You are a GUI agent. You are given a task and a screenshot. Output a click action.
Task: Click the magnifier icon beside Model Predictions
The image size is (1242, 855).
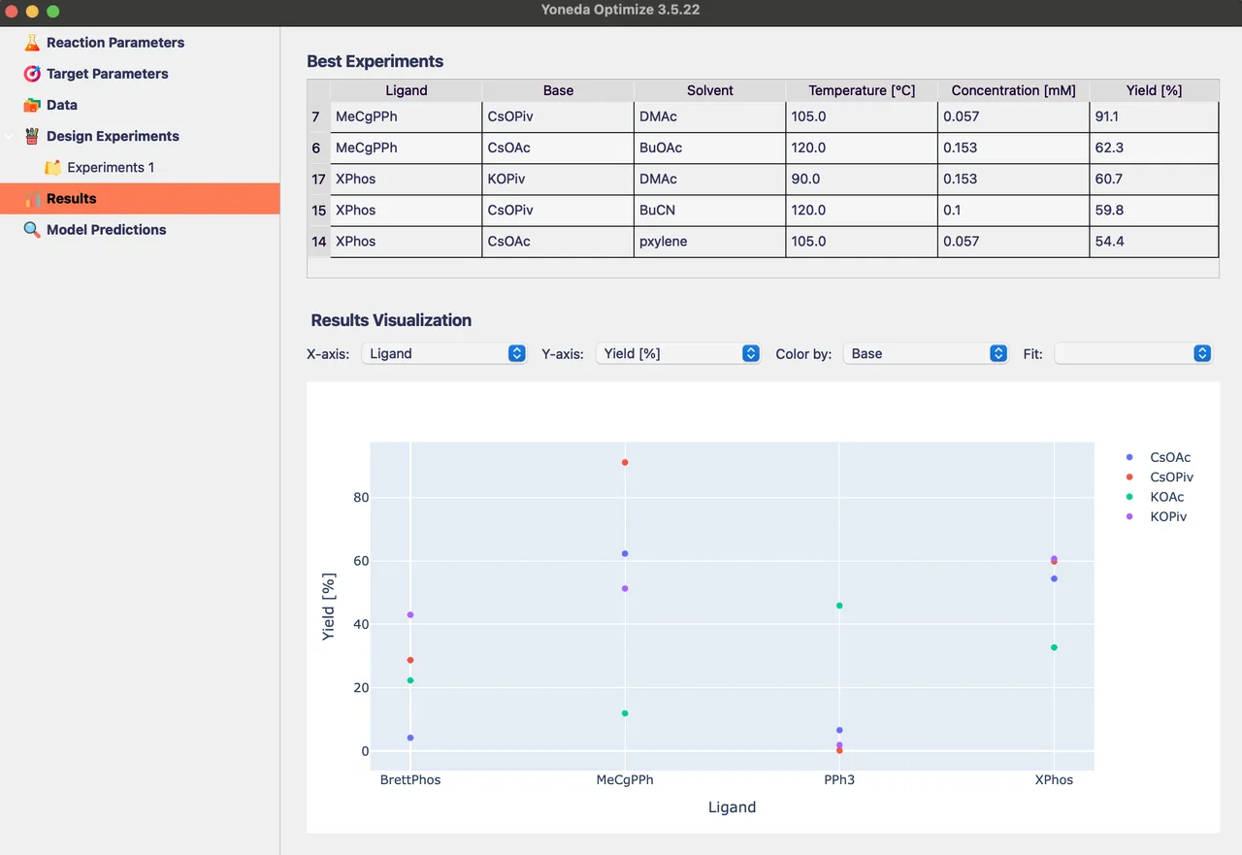(x=32, y=230)
